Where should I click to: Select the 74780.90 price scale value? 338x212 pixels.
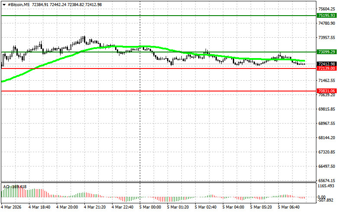pyautogui.click(x=327, y=23)
